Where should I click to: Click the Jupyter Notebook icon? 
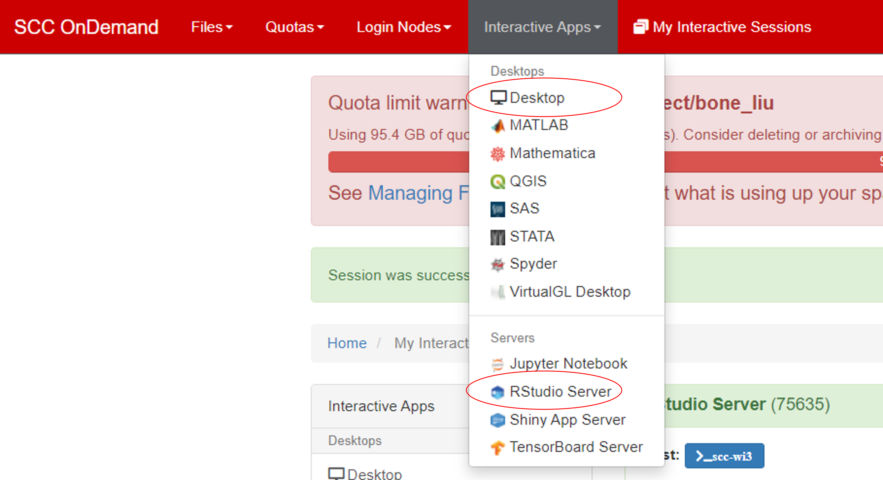[498, 364]
